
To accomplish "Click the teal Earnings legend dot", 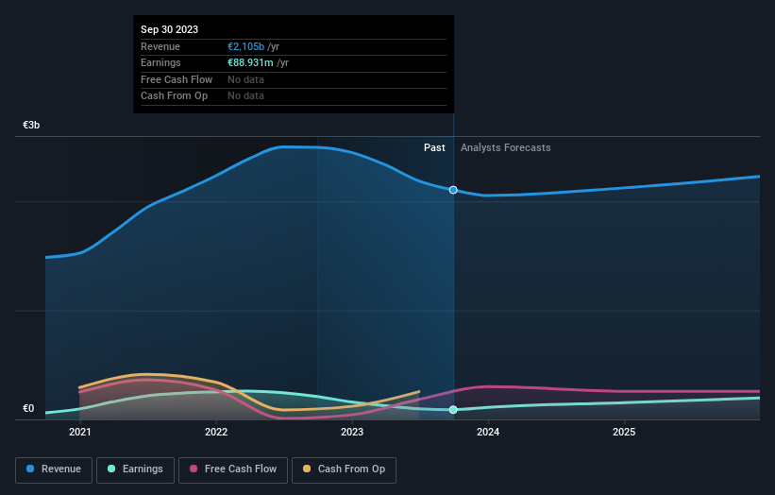I will (111, 469).
